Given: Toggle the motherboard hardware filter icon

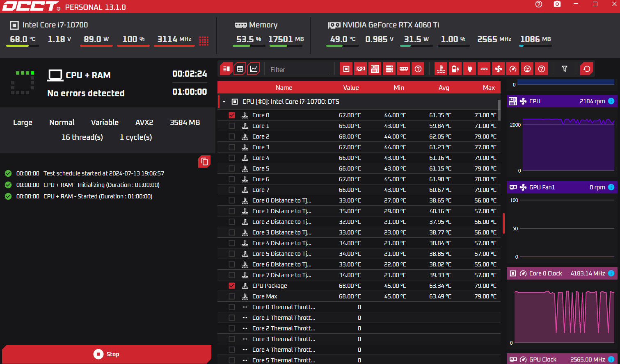Looking at the screenshot, I should click(375, 69).
